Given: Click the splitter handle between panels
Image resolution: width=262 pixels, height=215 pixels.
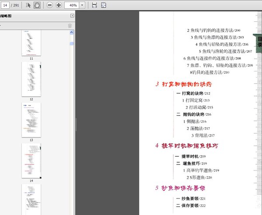Looking at the screenshot, I should 76,124.
